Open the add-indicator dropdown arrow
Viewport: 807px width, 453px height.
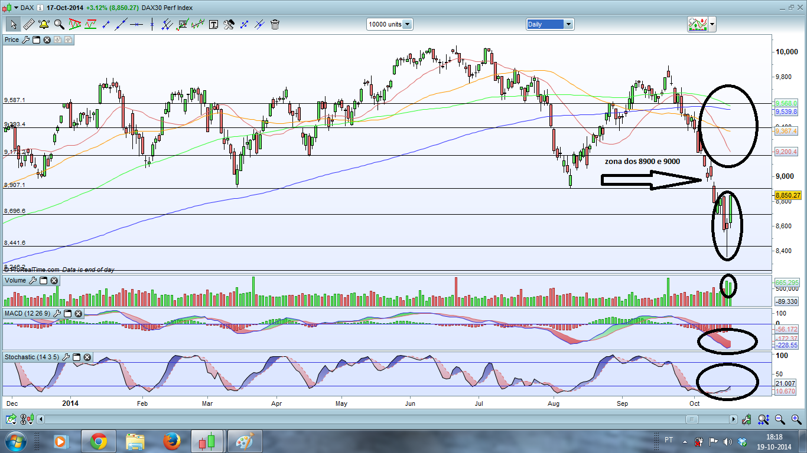point(712,24)
